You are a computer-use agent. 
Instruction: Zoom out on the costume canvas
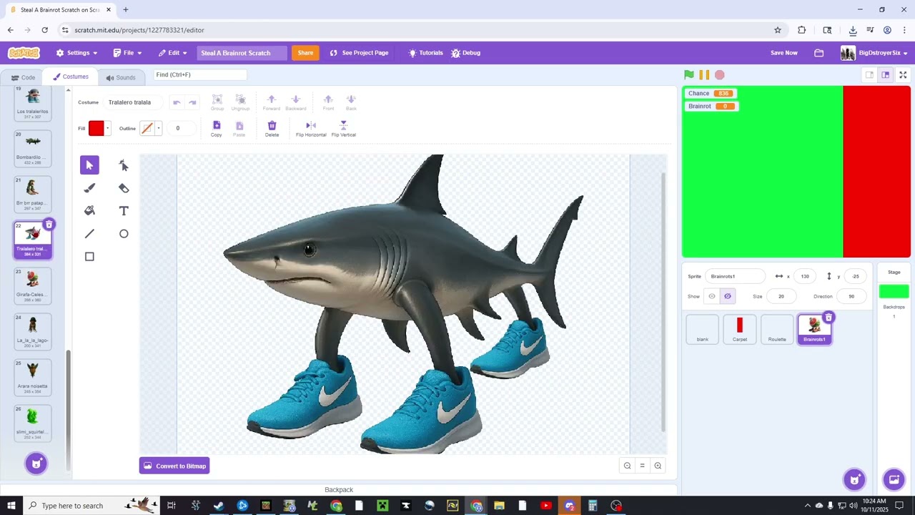(x=627, y=466)
